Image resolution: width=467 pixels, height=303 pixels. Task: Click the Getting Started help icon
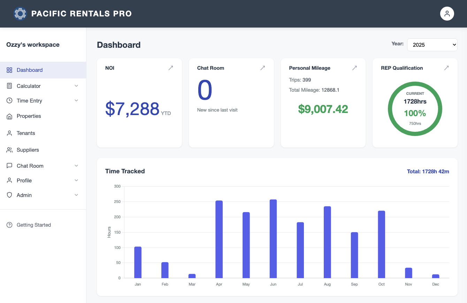tap(9, 225)
